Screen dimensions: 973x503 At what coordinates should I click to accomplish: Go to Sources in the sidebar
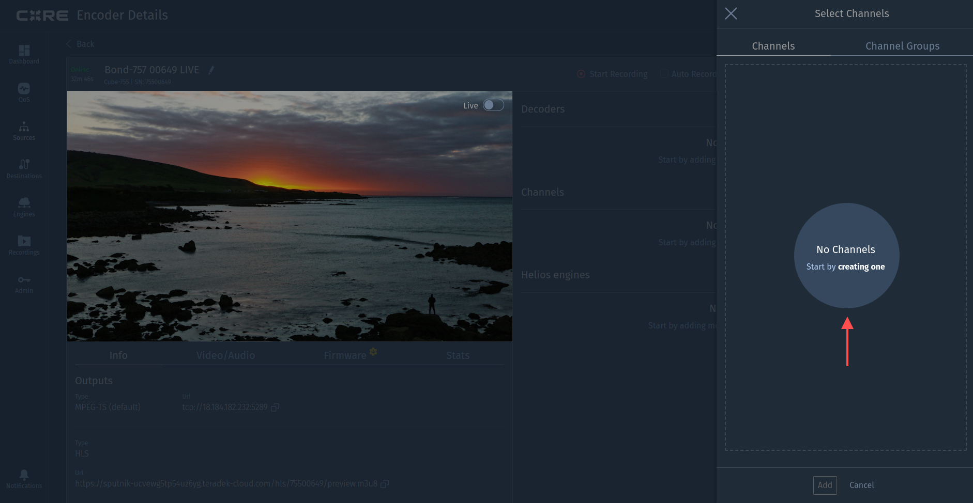click(24, 127)
